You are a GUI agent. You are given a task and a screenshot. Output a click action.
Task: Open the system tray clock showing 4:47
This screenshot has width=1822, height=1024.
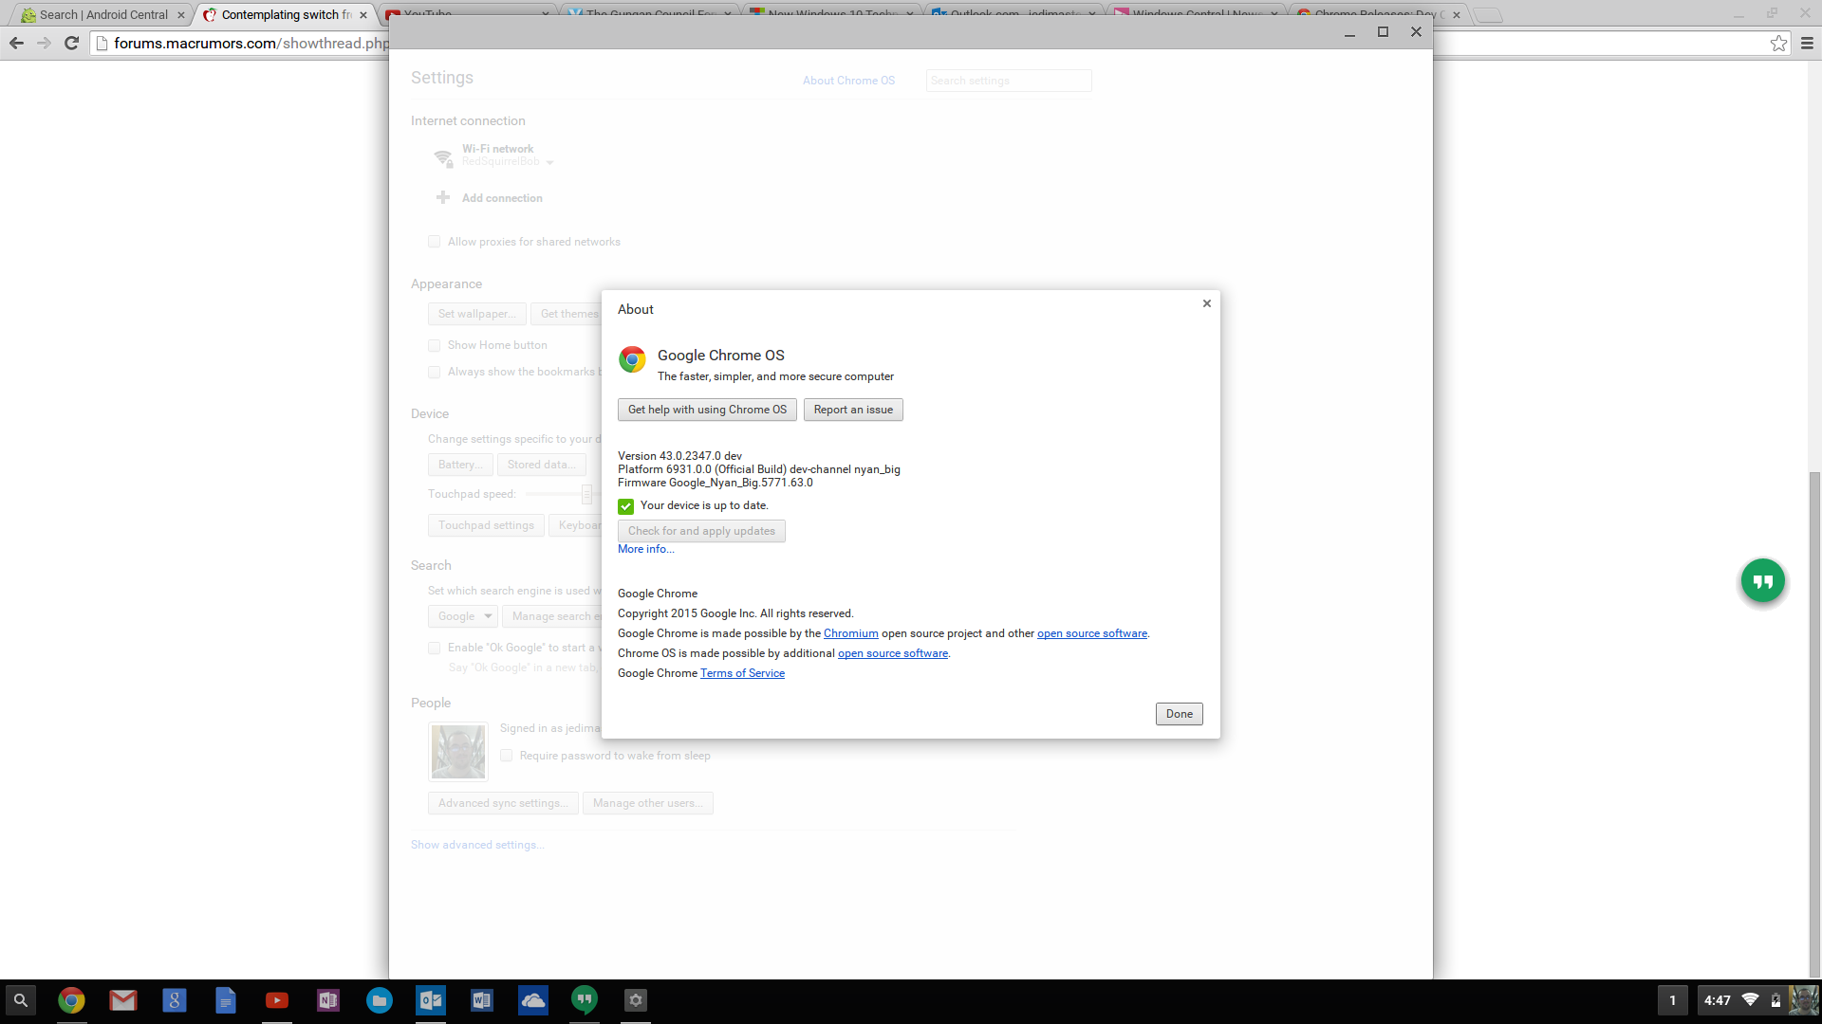[x=1717, y=1000]
